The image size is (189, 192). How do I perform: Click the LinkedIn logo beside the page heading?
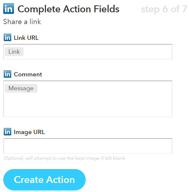click(9, 9)
